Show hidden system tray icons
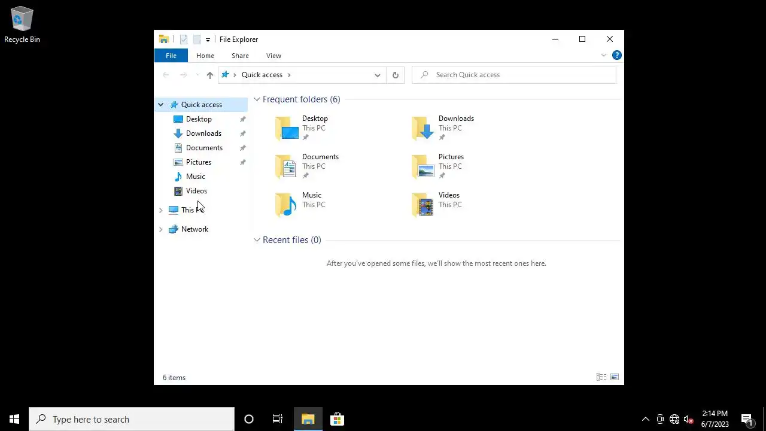This screenshot has width=766, height=431. [645, 419]
